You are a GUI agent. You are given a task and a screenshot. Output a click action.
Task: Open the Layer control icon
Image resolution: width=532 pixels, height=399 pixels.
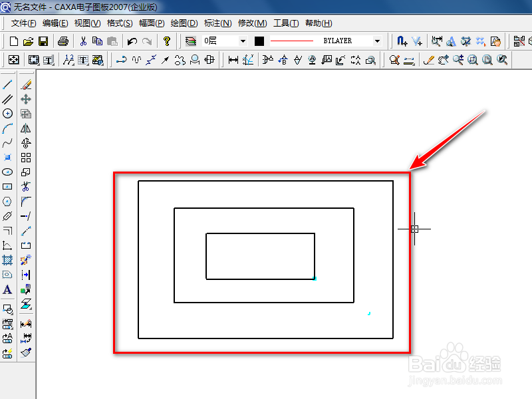click(x=191, y=41)
